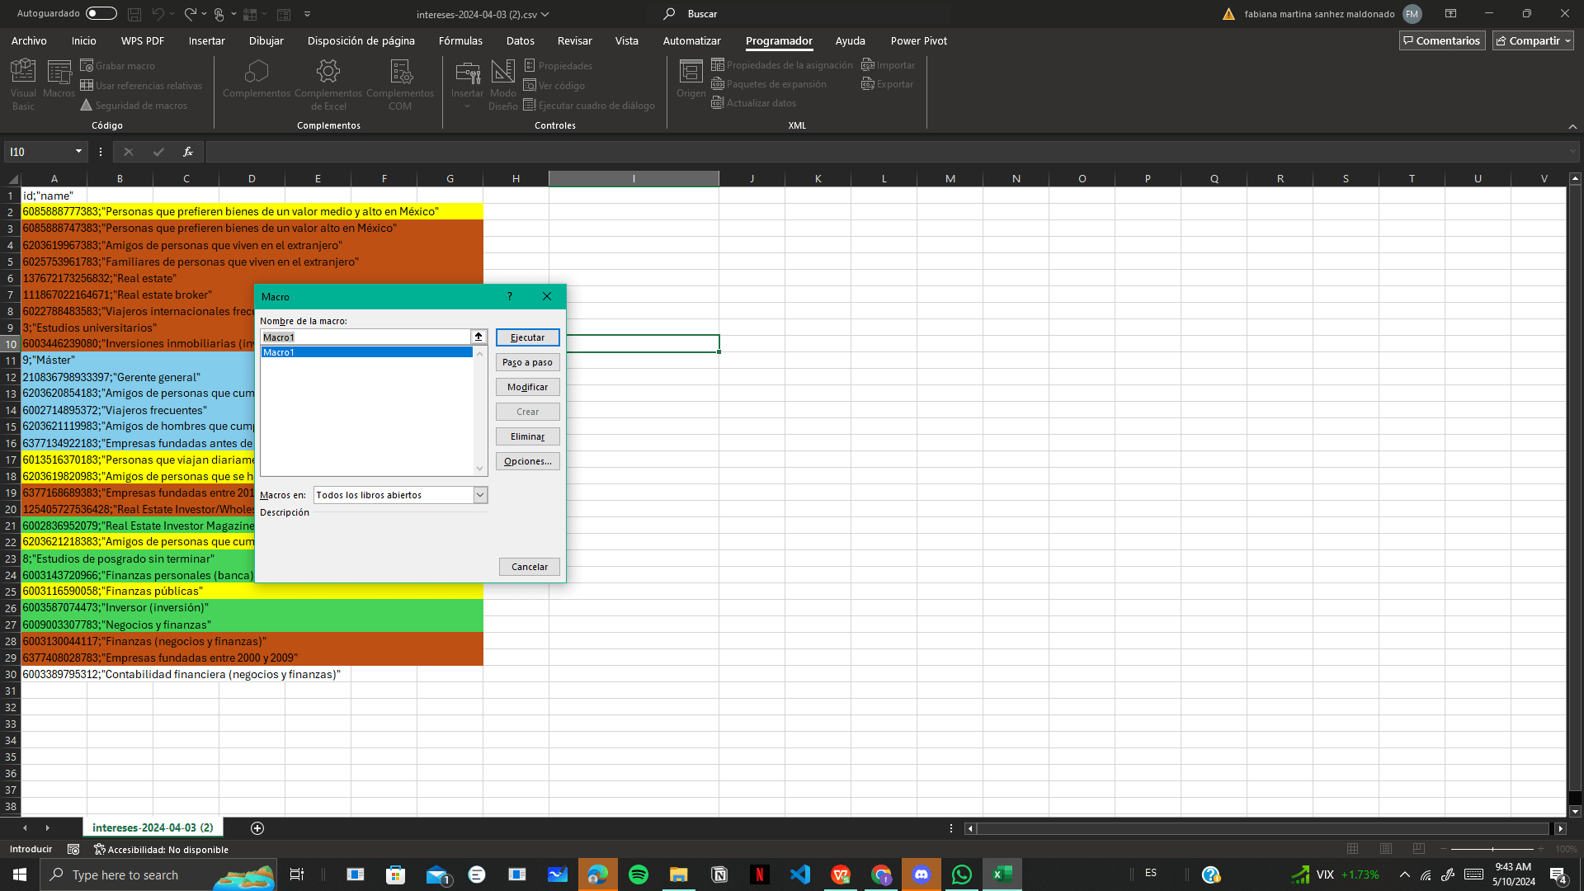
Task: Open the Name Box dropdown arrow
Action: tap(78, 152)
